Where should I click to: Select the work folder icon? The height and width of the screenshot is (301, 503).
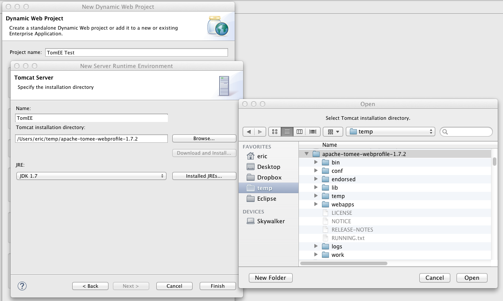point(325,255)
